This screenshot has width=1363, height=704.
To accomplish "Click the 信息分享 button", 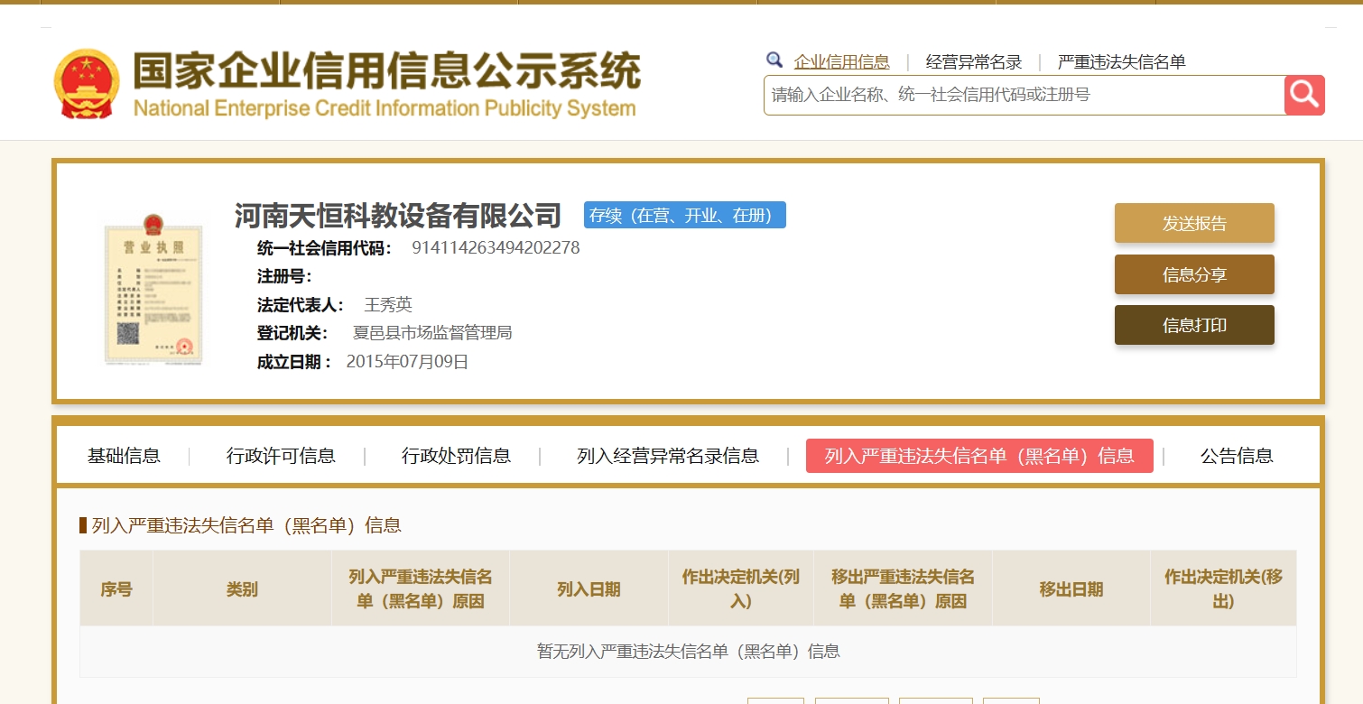I will coord(1194,274).
